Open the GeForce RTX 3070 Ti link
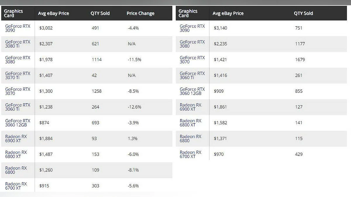Image resolution: width=351 pixels, height=197 pixels. tap(18, 76)
